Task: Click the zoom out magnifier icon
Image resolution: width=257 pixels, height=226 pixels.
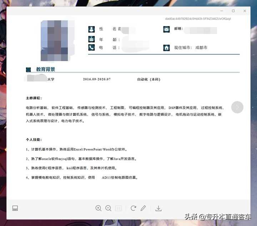Action: pyautogui.click(x=108, y=208)
